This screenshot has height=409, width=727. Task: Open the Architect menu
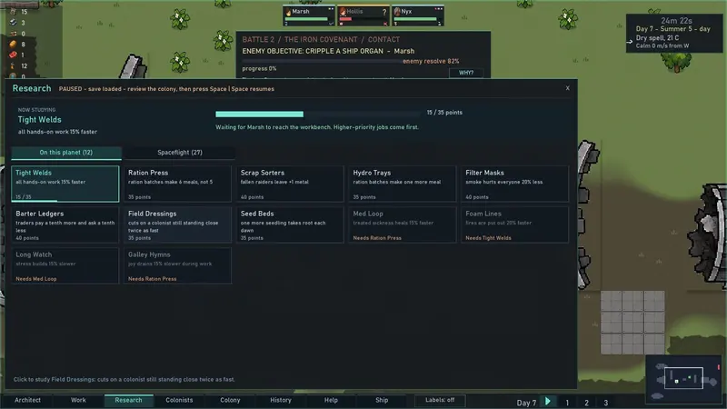point(27,400)
